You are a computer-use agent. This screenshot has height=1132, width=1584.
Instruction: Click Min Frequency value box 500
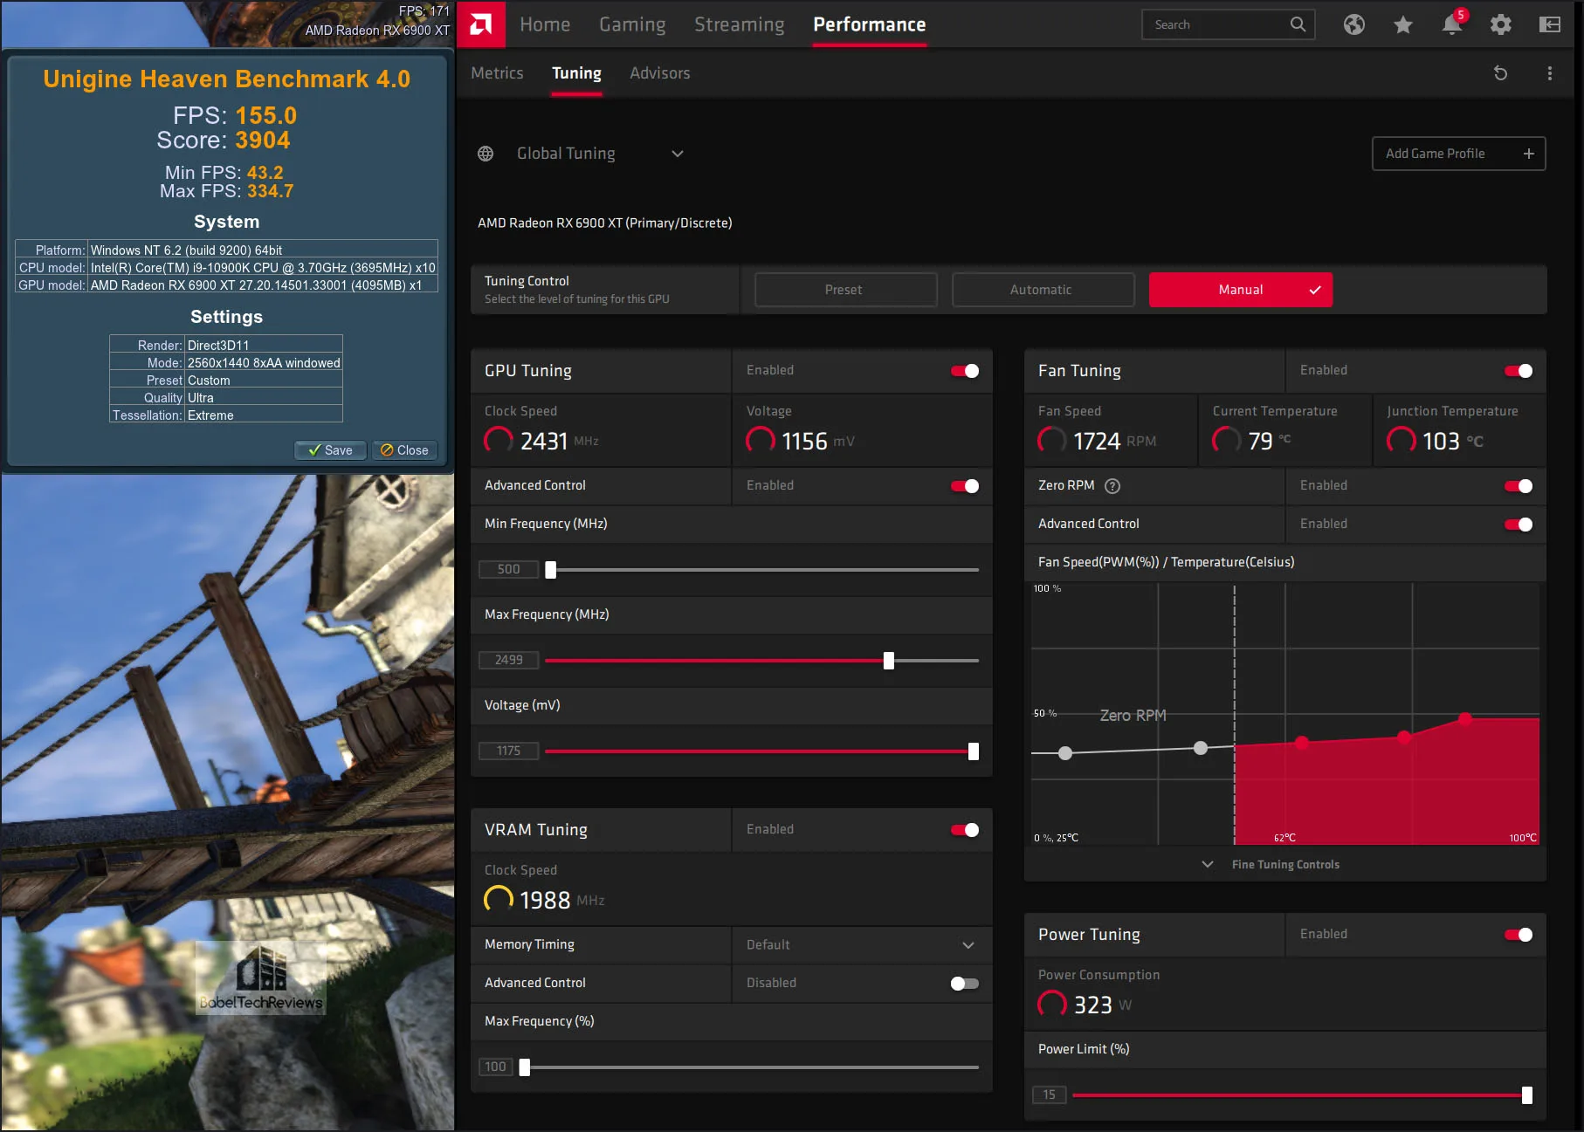click(x=508, y=570)
